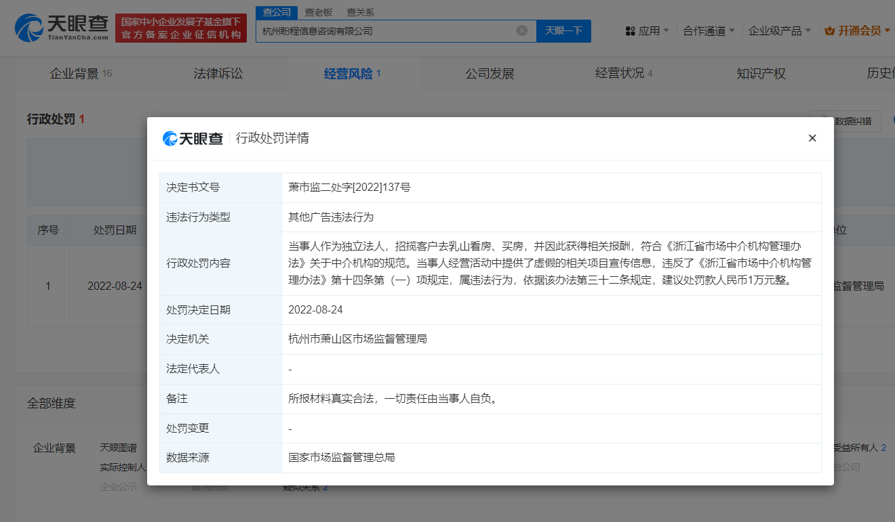Expand the 合作通道 dropdown
The height and width of the screenshot is (522, 895).
[x=709, y=31]
